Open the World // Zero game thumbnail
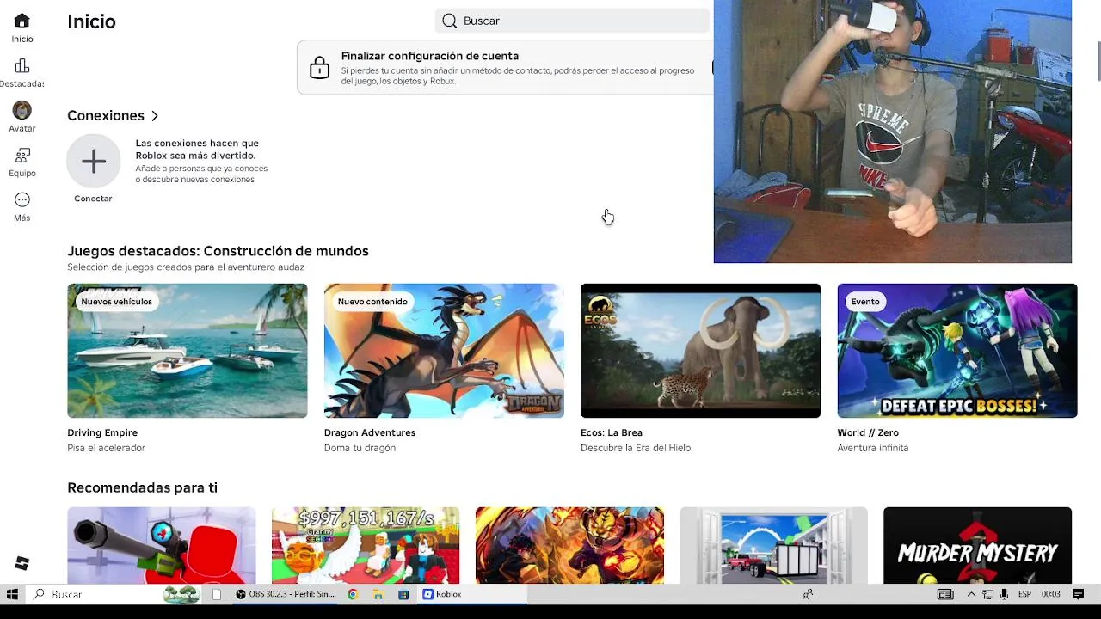The height and width of the screenshot is (619, 1101). [x=957, y=351]
